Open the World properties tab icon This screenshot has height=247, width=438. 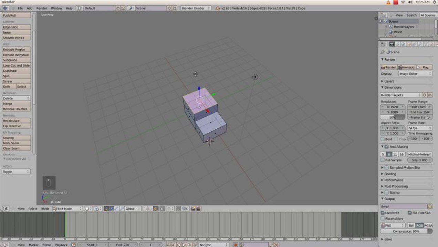coord(403,44)
